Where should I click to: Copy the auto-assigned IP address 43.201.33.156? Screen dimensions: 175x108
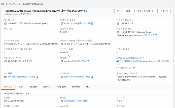pos(5,61)
